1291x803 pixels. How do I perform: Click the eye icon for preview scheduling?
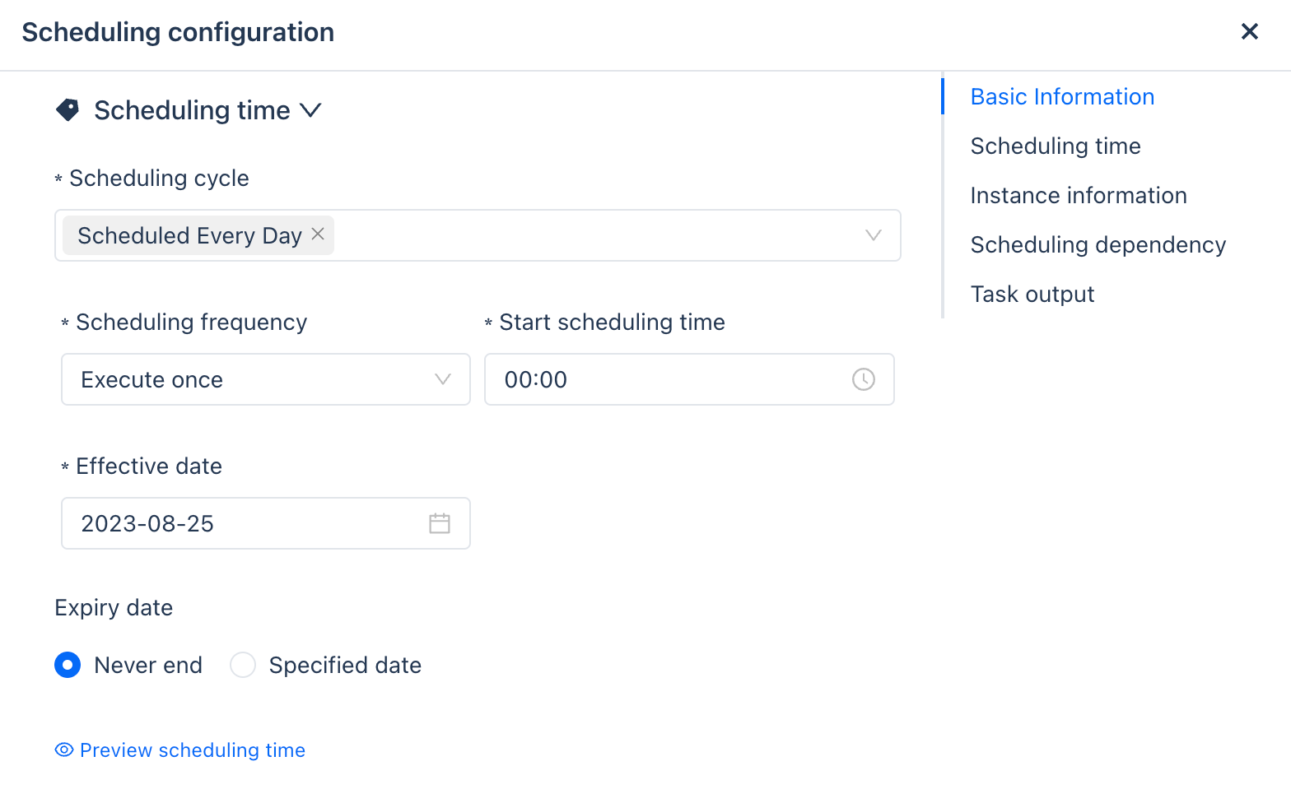pyautogui.click(x=64, y=750)
